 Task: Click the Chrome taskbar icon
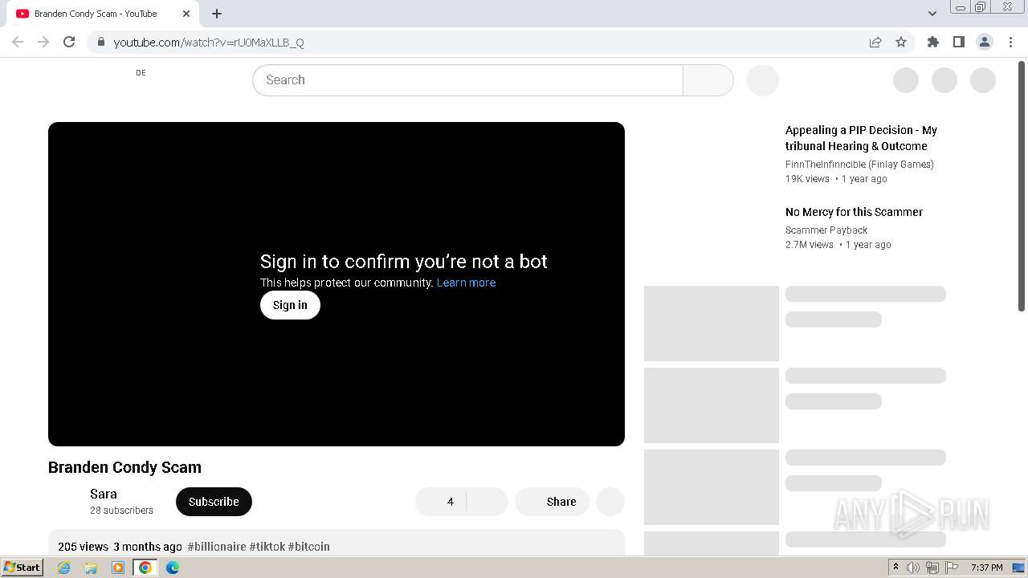[145, 568]
